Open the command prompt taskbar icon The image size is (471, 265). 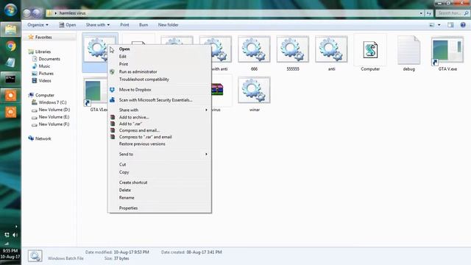(x=10, y=79)
